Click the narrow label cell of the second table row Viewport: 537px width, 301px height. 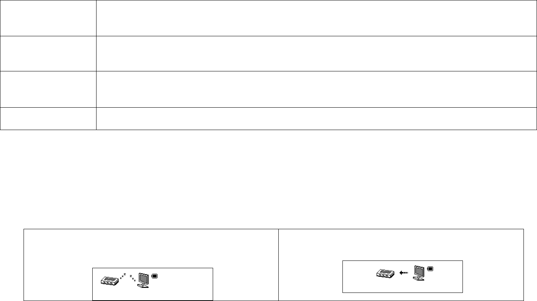pyautogui.click(x=48, y=54)
